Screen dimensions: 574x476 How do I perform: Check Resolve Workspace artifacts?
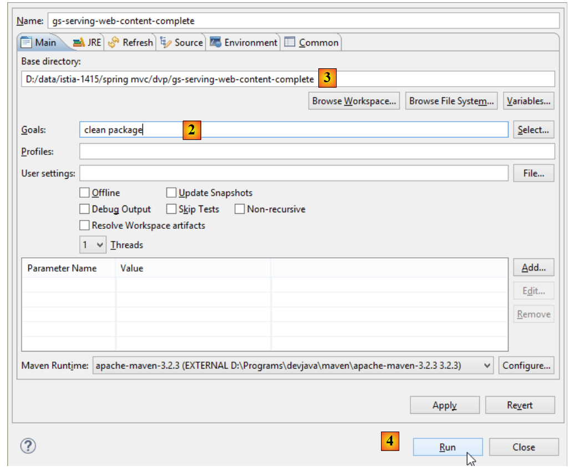pyautogui.click(x=84, y=226)
